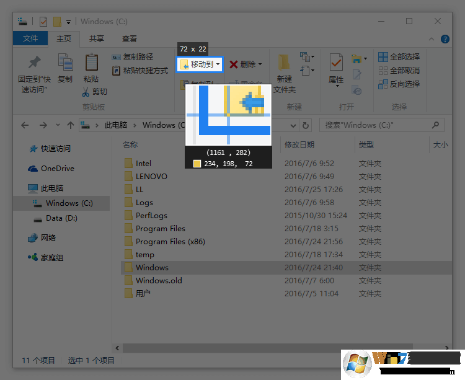Click the search Windows (C:) box
This screenshot has width=465, height=380.
click(x=382, y=125)
